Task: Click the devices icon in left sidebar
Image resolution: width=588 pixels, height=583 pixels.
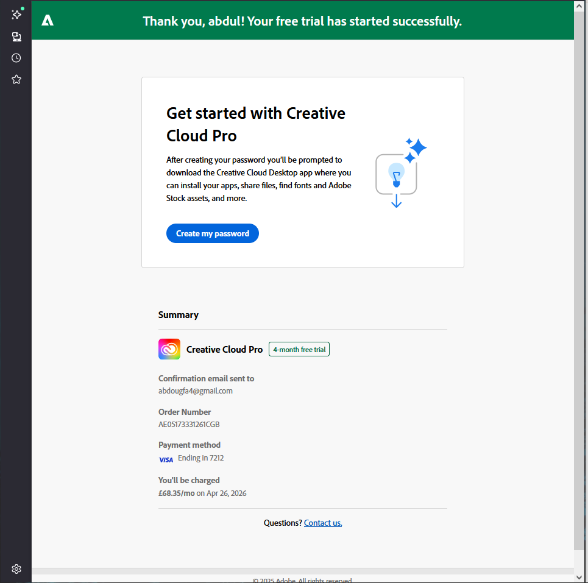Action: click(x=16, y=37)
